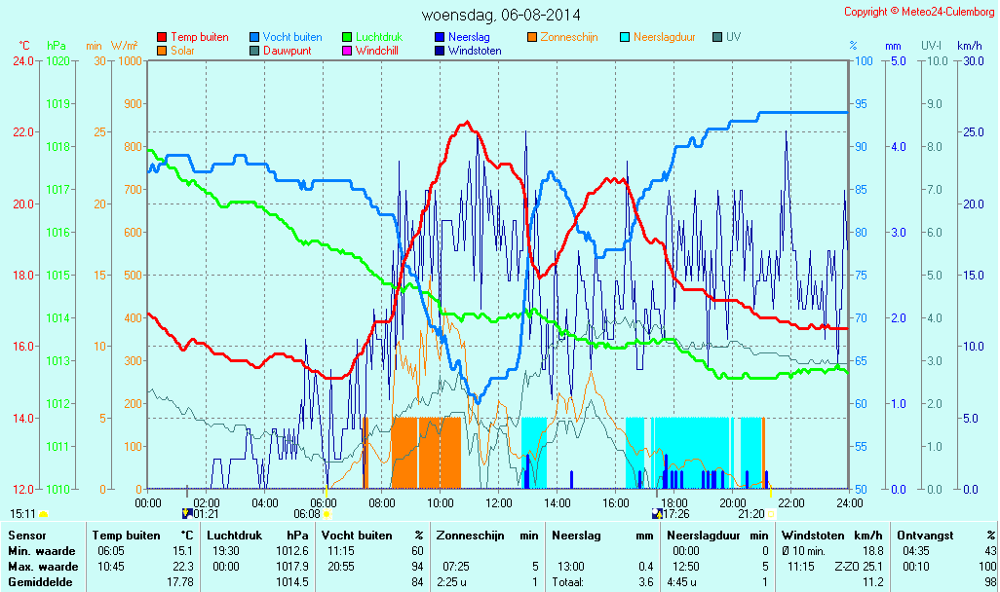
Task: Click the Windstoten legend label
Action: pyautogui.click(x=475, y=50)
